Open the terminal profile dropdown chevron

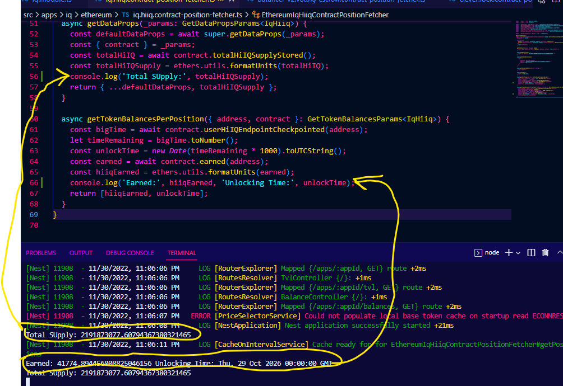pos(517,253)
